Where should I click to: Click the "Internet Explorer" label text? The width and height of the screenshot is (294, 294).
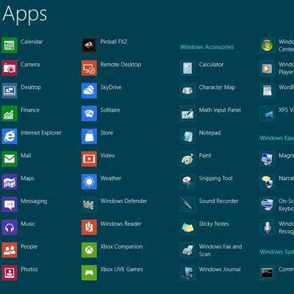pos(41,133)
